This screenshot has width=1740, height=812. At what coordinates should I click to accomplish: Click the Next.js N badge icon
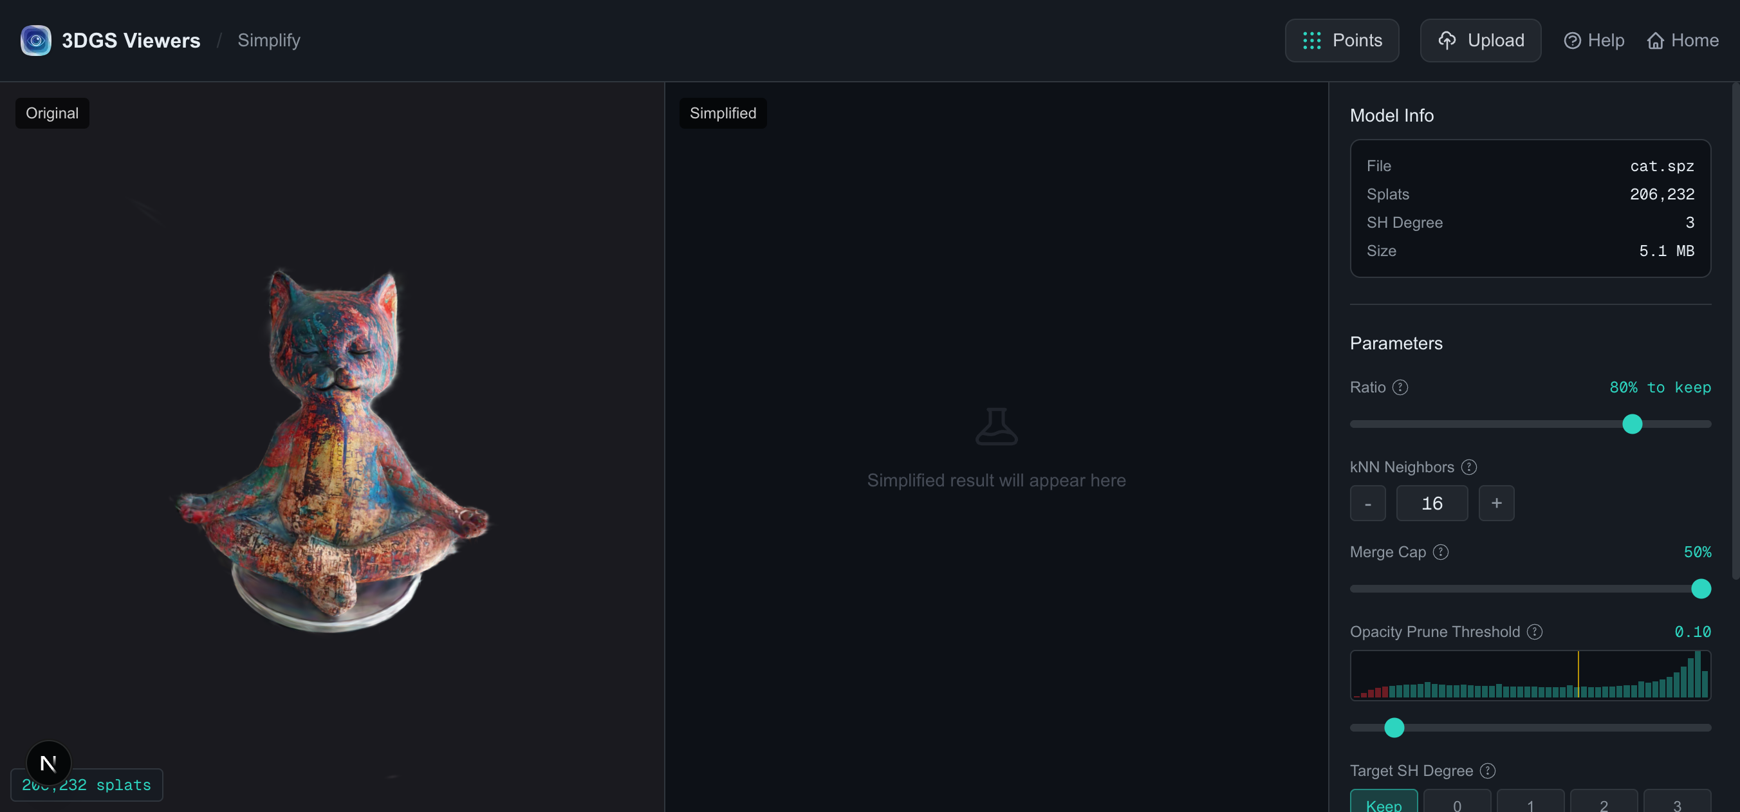click(x=49, y=763)
